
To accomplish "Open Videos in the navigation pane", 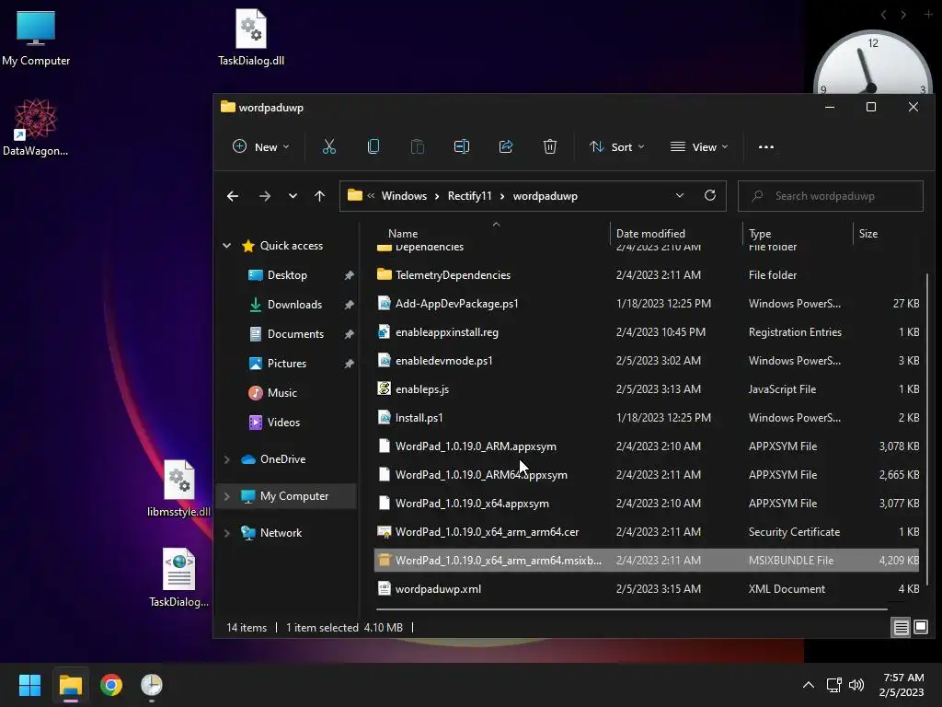I will pos(283,422).
